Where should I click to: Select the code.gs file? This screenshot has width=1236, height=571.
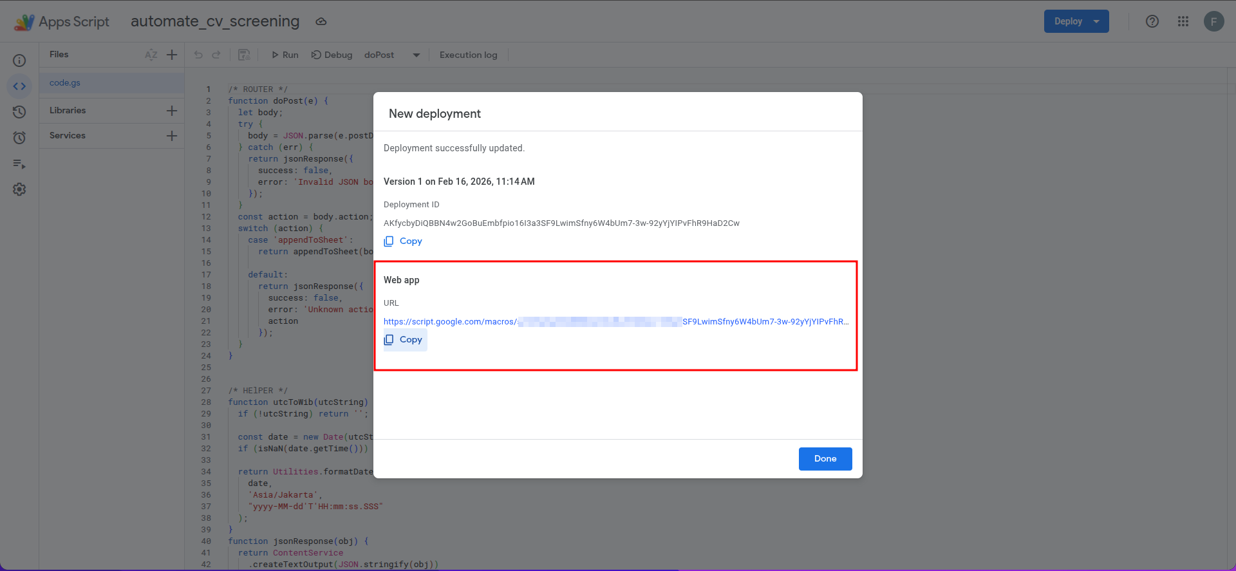click(65, 83)
